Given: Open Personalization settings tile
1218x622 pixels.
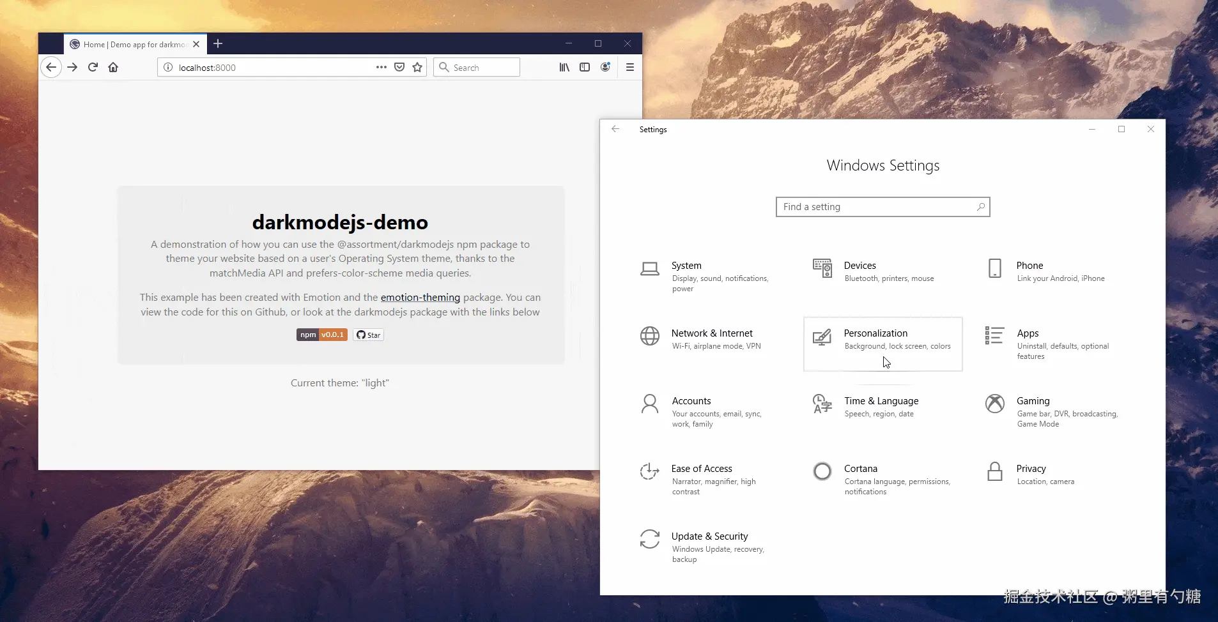Looking at the screenshot, I should (883, 344).
